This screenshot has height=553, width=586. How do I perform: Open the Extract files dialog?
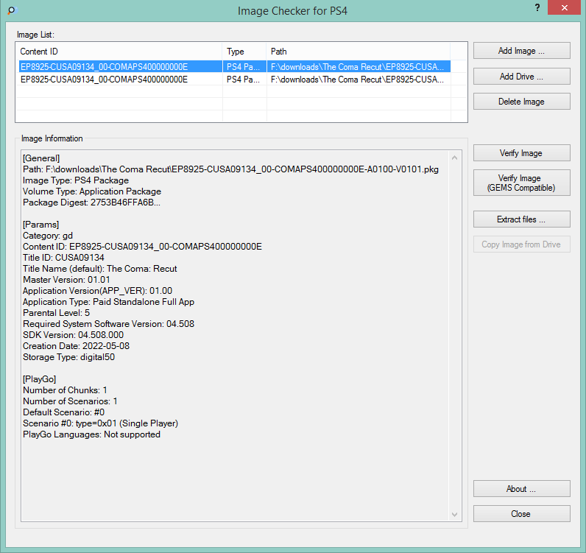(x=521, y=219)
